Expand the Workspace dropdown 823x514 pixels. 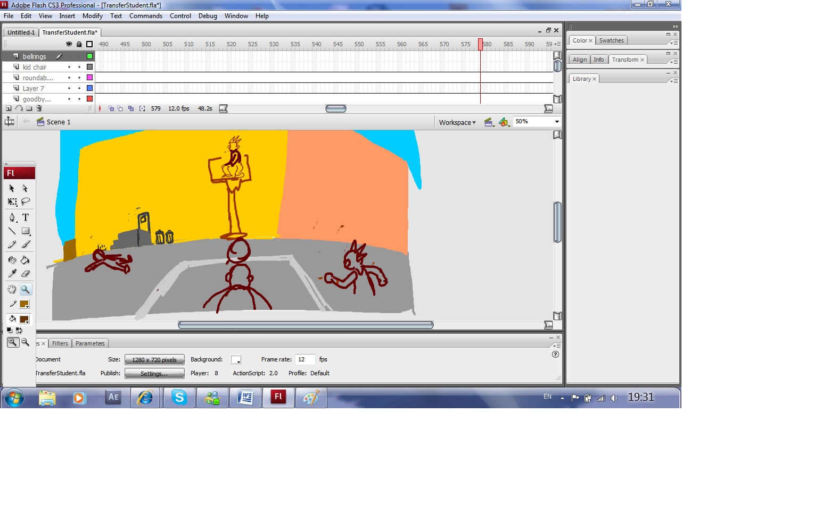pyautogui.click(x=457, y=122)
